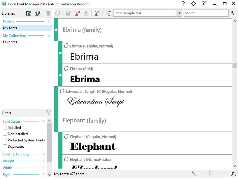Click the font list view options icon
The width and height of the screenshot is (239, 179).
pos(234,13)
